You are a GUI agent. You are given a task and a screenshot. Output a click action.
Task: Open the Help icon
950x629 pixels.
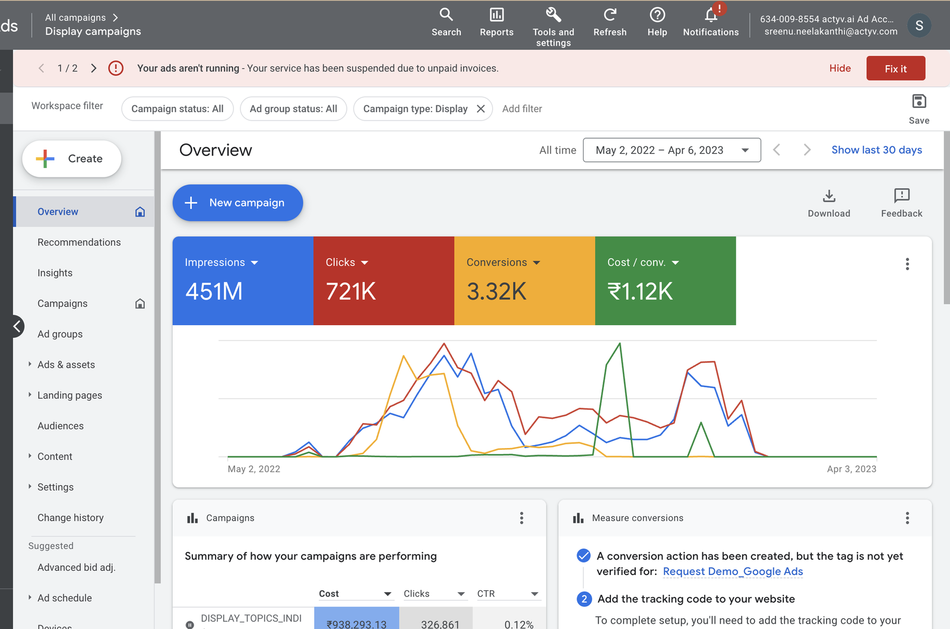coord(657,22)
